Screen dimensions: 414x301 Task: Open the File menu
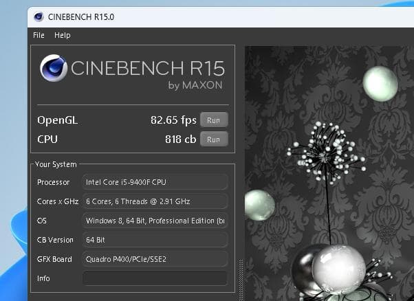coord(39,35)
